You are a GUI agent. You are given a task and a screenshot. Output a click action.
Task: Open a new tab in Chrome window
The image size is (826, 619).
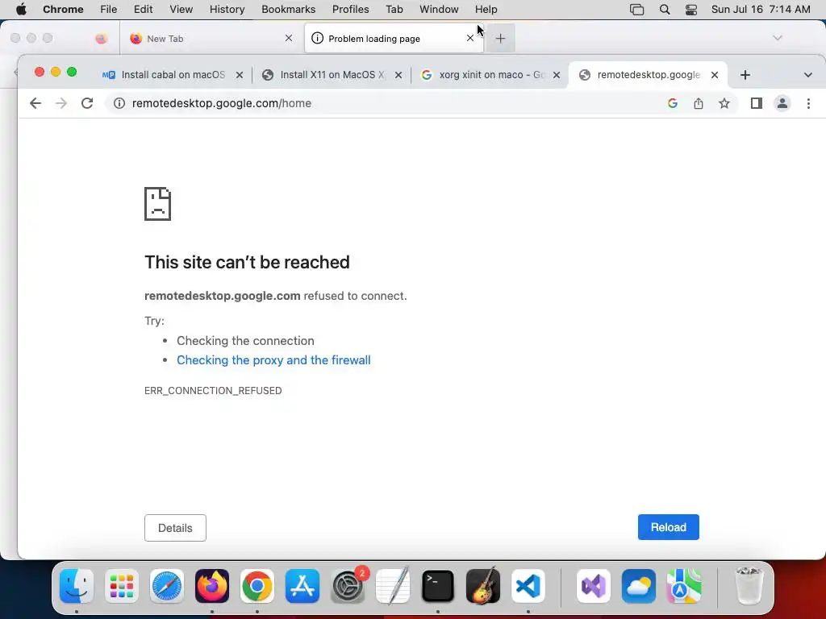pos(745,75)
